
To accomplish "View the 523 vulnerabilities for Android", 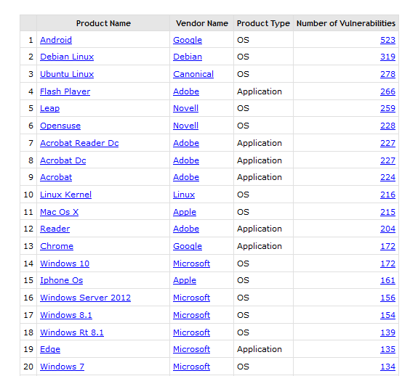I will 388,40.
